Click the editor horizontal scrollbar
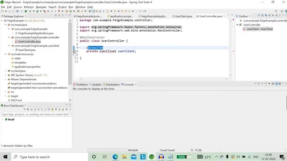The image size is (287, 161). coord(154,79)
